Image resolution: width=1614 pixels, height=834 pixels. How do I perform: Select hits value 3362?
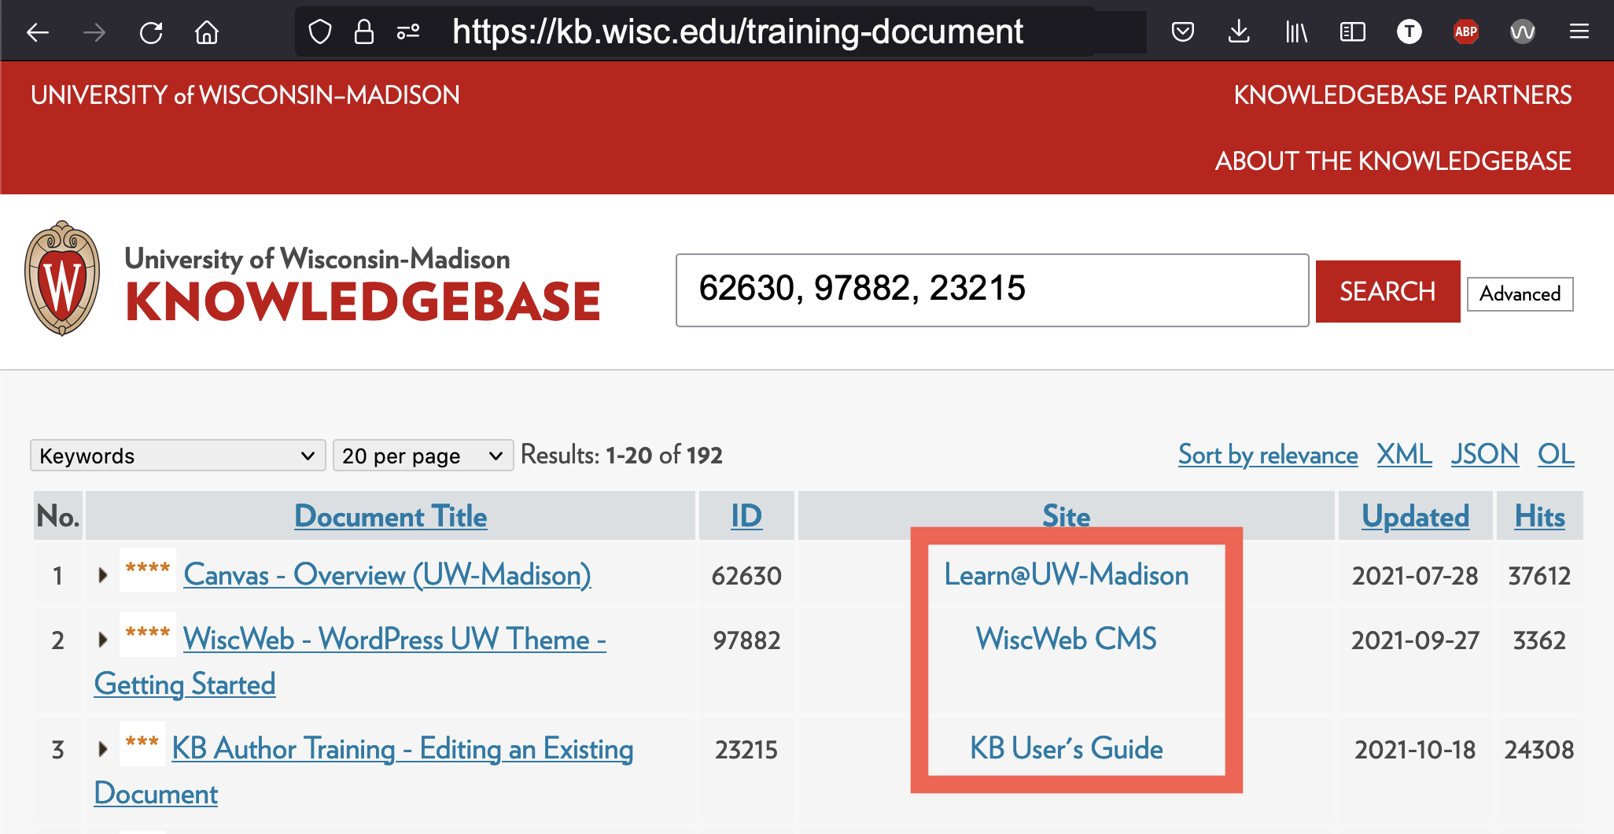pyautogui.click(x=1539, y=640)
